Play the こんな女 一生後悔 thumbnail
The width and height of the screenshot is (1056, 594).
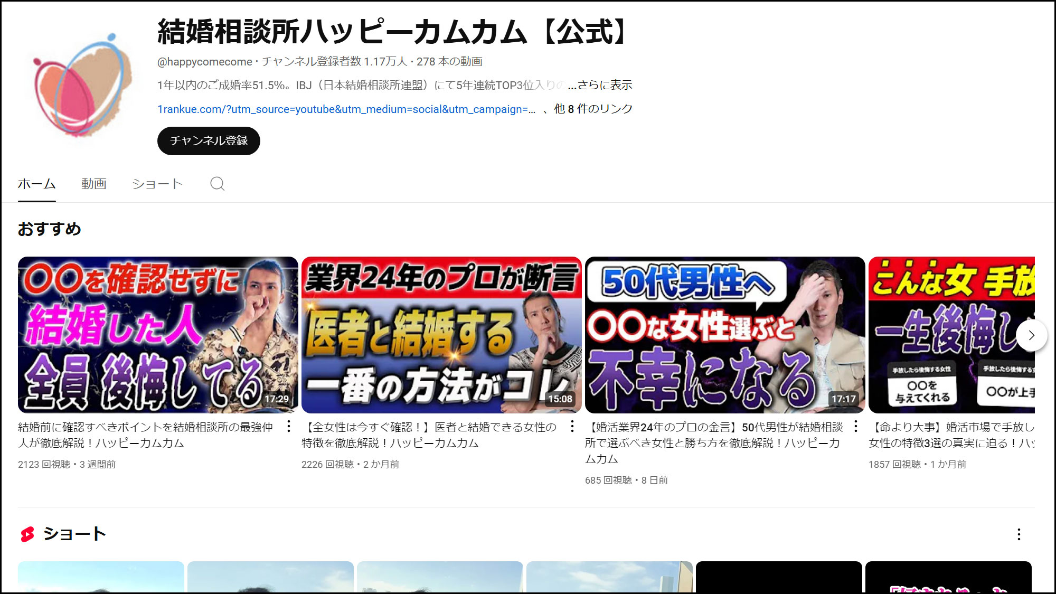[x=951, y=335]
